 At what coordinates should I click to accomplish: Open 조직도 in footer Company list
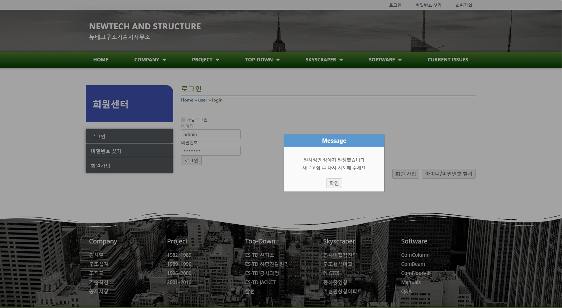pyautogui.click(x=96, y=273)
